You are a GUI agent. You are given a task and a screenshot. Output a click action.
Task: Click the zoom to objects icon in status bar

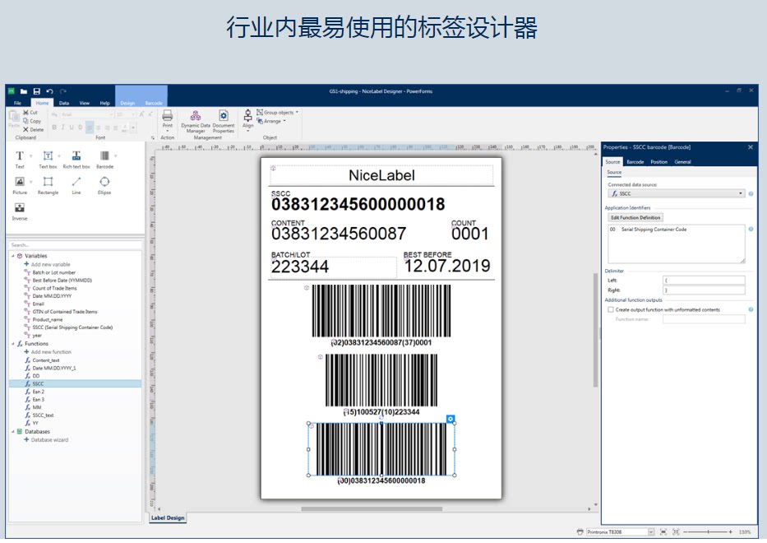coord(676,531)
